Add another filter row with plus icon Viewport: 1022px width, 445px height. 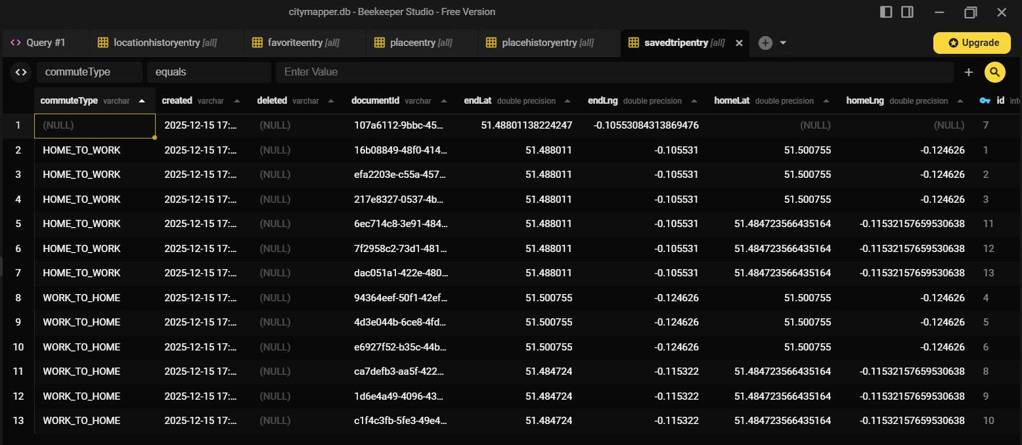tap(968, 72)
